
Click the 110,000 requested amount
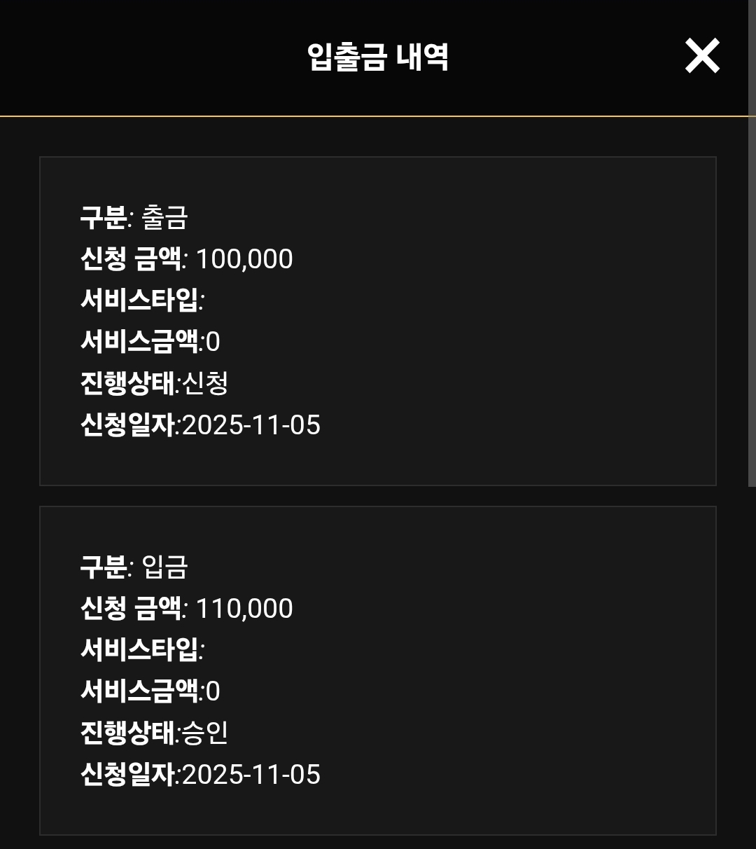pos(244,609)
